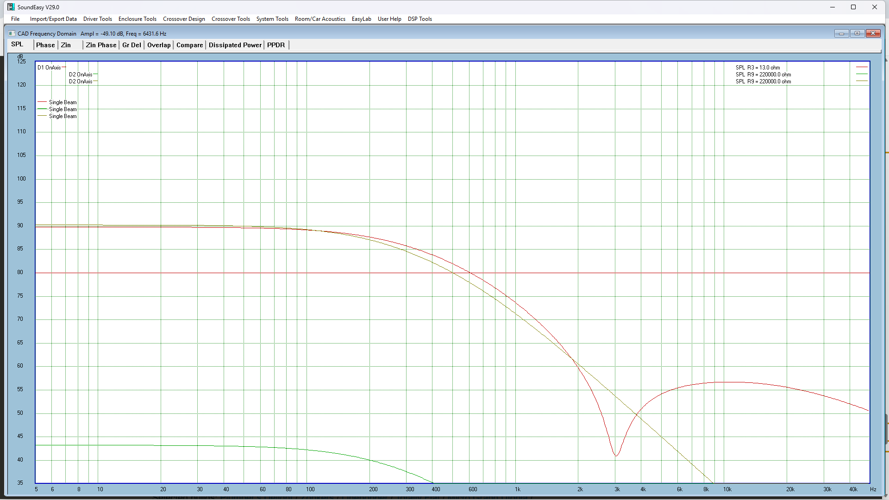Screen dimensions: 889x500
Task: Click the CAD Frequency Domain window icon
Action: pyautogui.click(x=12, y=33)
